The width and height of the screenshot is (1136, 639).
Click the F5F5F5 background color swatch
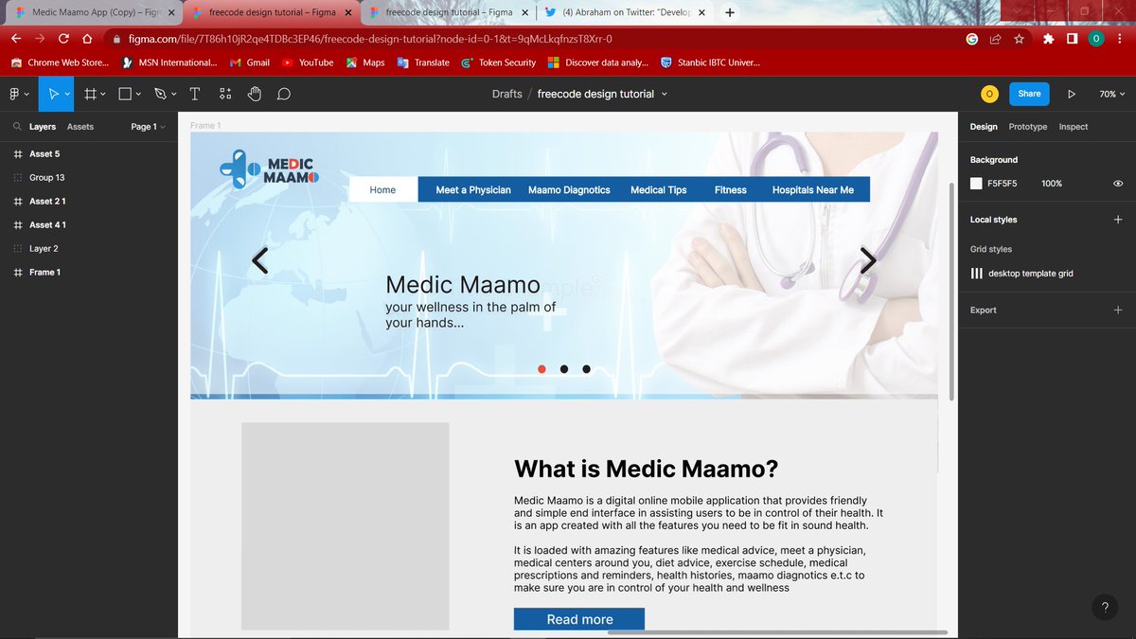[x=976, y=184]
